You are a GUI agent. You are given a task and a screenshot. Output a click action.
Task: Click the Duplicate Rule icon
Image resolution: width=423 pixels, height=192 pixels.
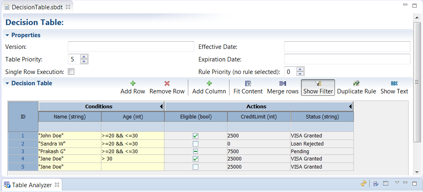click(x=356, y=84)
